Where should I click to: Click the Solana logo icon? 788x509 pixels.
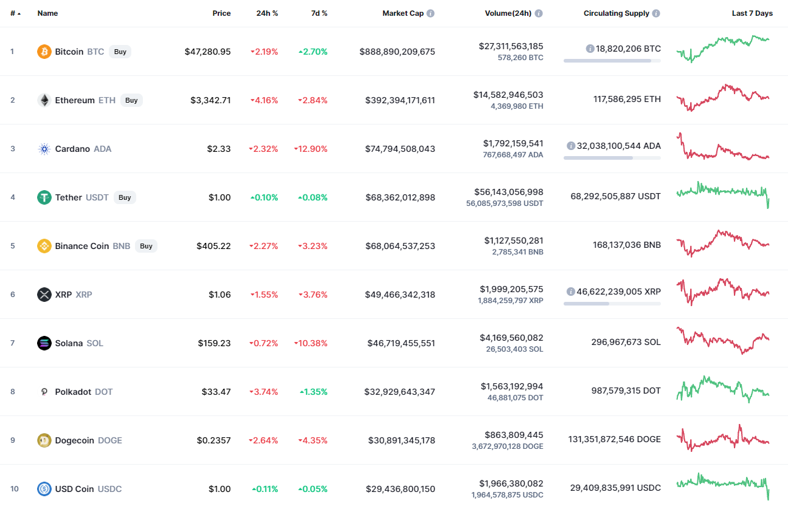tap(44, 343)
